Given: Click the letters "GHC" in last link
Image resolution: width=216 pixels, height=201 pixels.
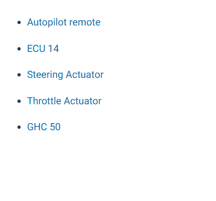Looking at the screenshot, I should (37, 127).
